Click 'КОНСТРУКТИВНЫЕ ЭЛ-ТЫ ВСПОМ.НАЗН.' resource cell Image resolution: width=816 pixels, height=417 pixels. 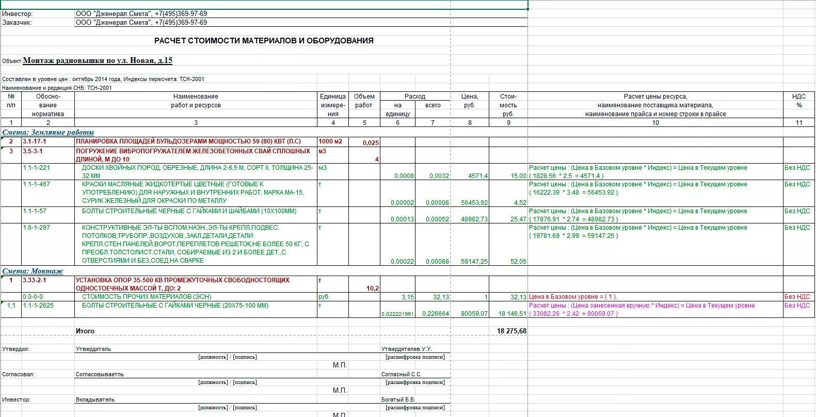pyautogui.click(x=196, y=245)
